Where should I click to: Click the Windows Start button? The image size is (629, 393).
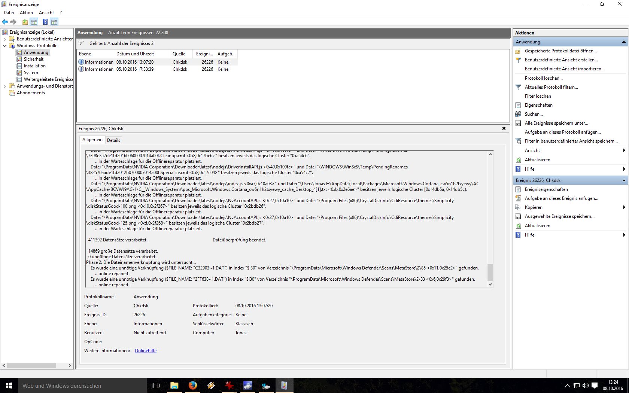coord(9,386)
